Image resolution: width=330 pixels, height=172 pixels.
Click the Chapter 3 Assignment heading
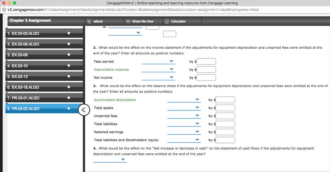click(30, 20)
